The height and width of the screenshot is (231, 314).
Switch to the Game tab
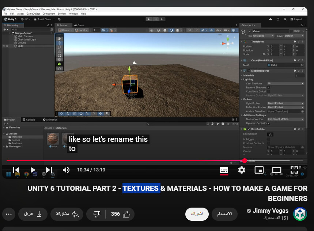pos(80,25)
